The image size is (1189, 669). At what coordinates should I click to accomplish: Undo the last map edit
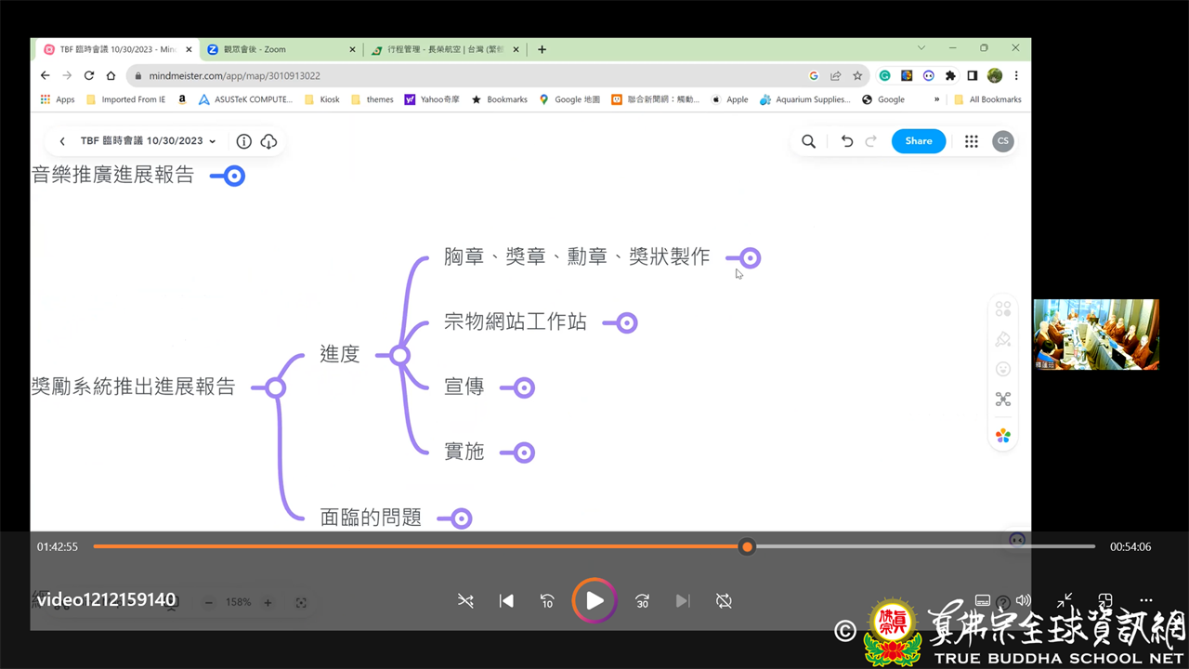pos(846,141)
